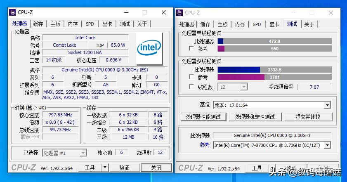Click the 核心速度 value 797.85 MHz
Screen dimensions: 347x182
click(x=60, y=115)
